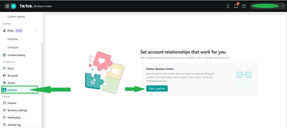Click the user avatar circle toggle
The height and width of the screenshot is (128, 287).
14,6
